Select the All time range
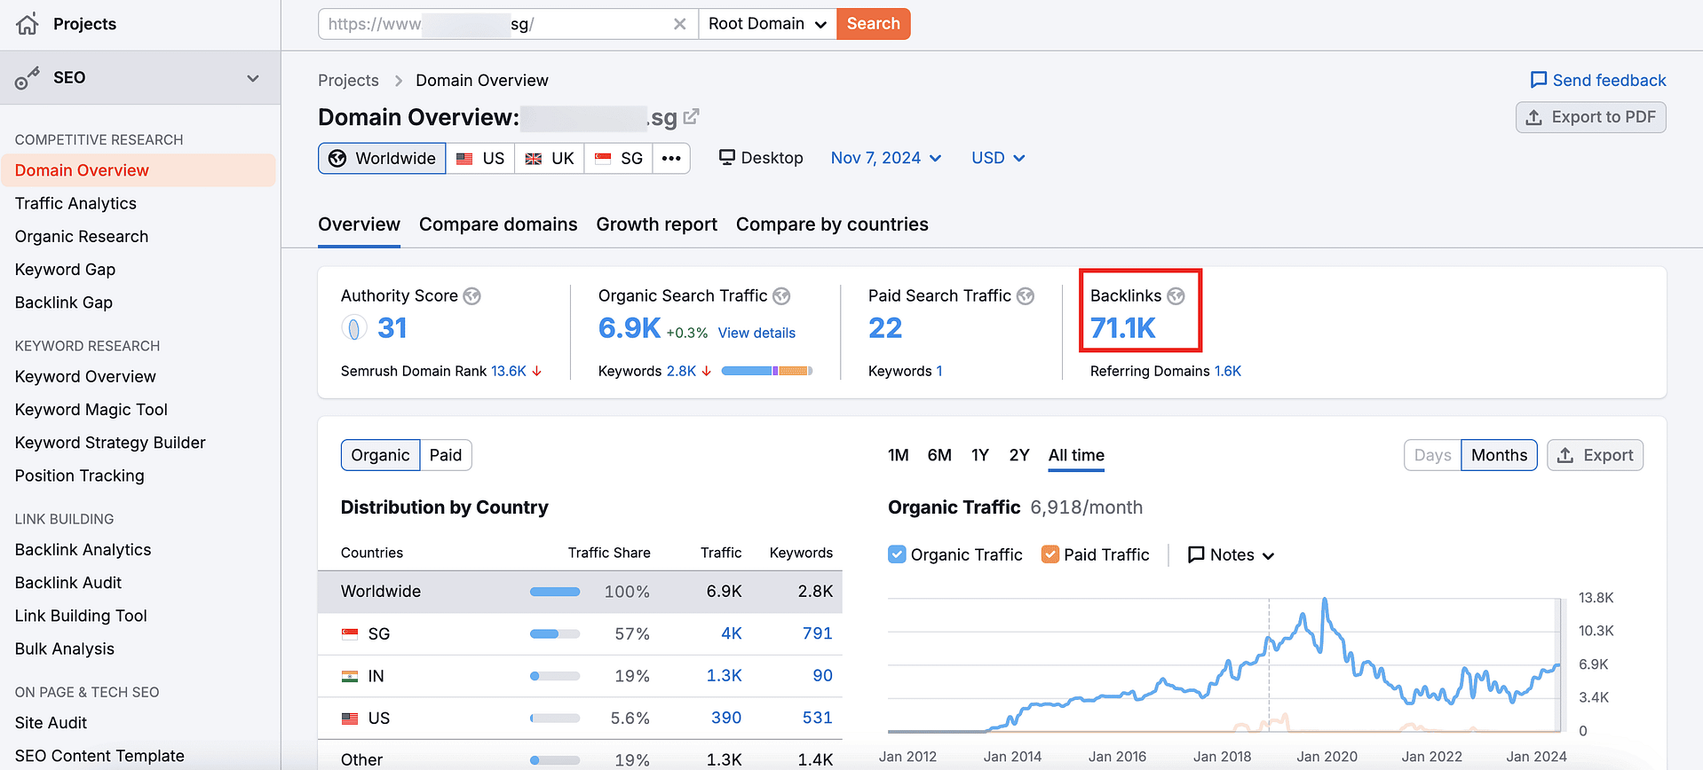1703x770 pixels. tap(1076, 455)
